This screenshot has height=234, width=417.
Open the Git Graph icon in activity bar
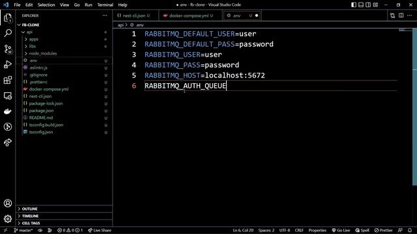[x=8, y=127]
